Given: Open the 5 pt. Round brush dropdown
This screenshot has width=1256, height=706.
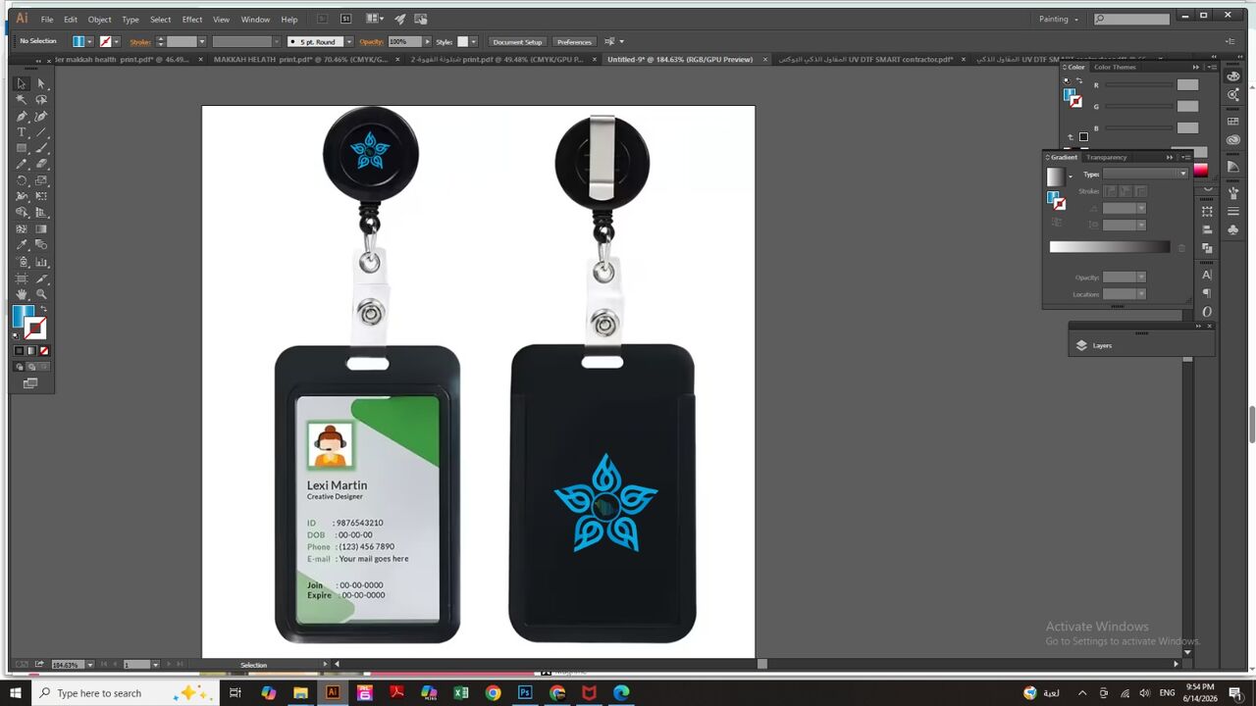Looking at the screenshot, I should [320, 41].
